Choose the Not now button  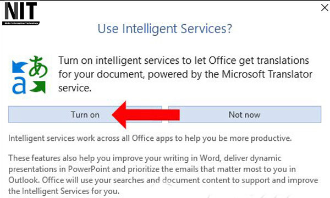coord(245,114)
